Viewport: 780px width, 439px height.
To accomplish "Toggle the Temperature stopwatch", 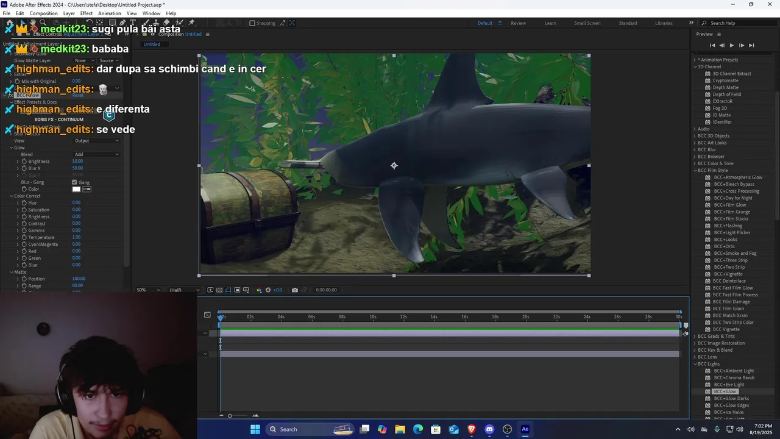I will [23, 237].
